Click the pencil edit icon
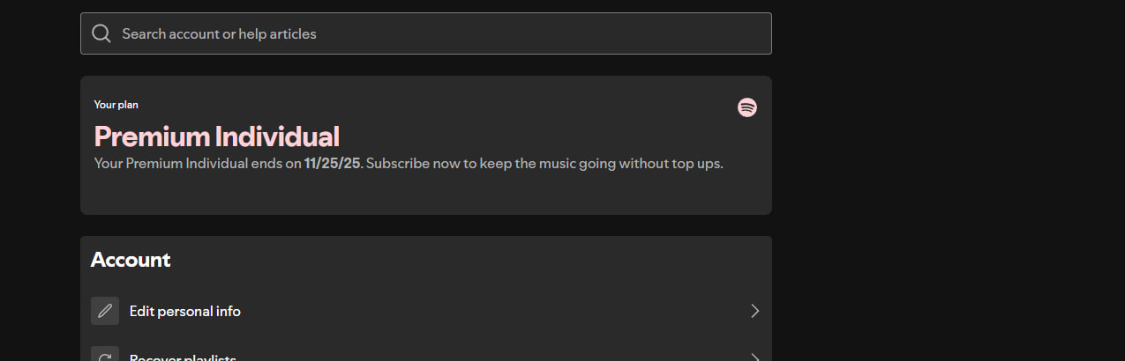Image resolution: width=1125 pixels, height=361 pixels. (105, 311)
